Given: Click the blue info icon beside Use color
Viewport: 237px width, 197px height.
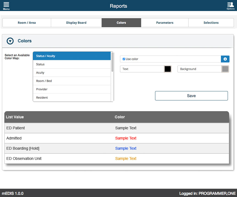Looking at the screenshot, I should [225, 59].
